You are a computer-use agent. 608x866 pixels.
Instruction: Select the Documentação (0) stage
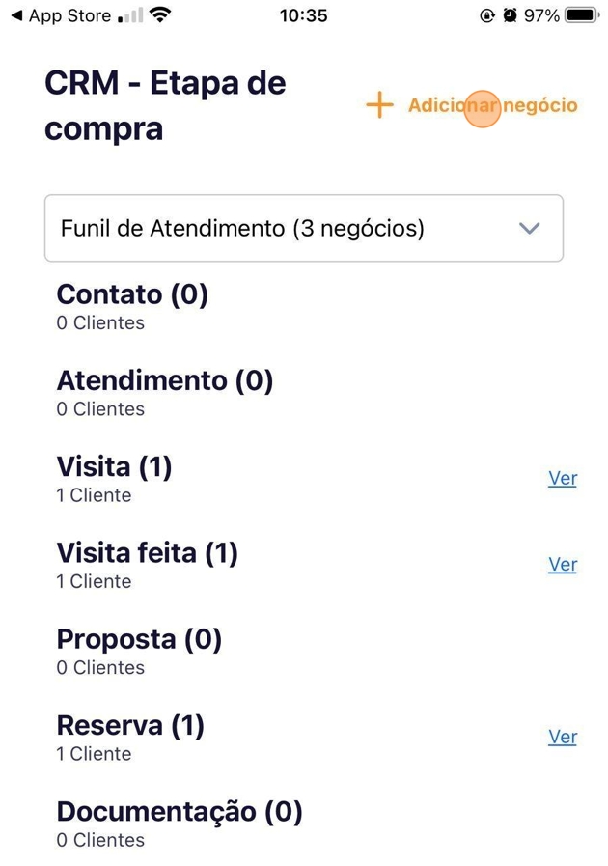point(180,812)
